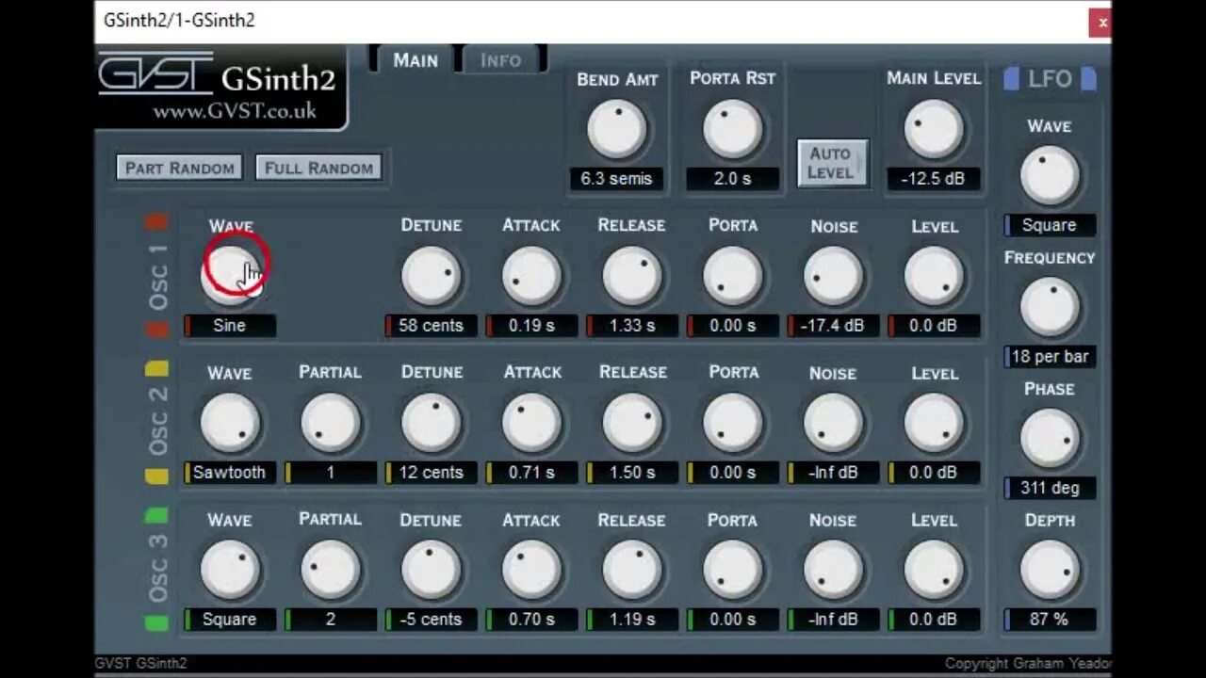Click the Osc 2 Level knob

point(935,423)
